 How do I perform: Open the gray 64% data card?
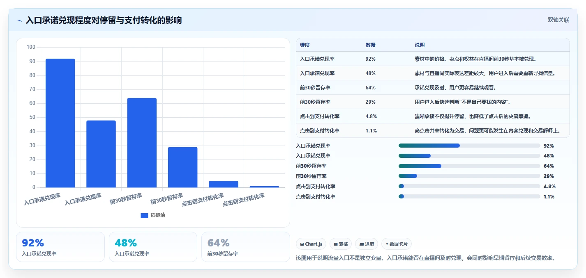coord(246,247)
